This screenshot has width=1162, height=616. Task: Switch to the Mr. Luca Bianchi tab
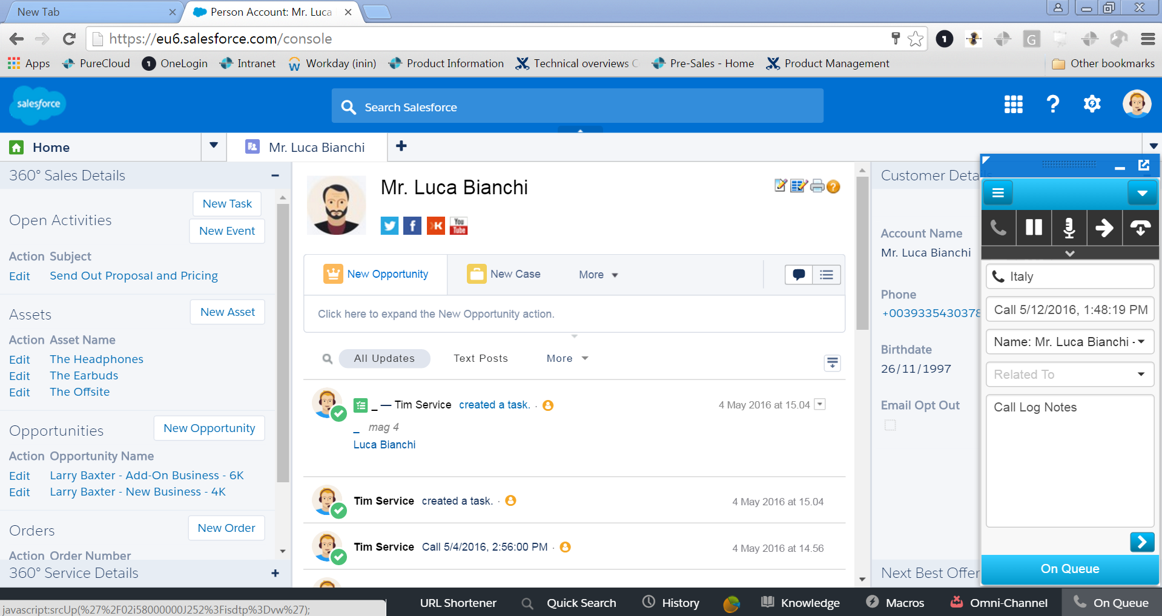pyautogui.click(x=306, y=147)
